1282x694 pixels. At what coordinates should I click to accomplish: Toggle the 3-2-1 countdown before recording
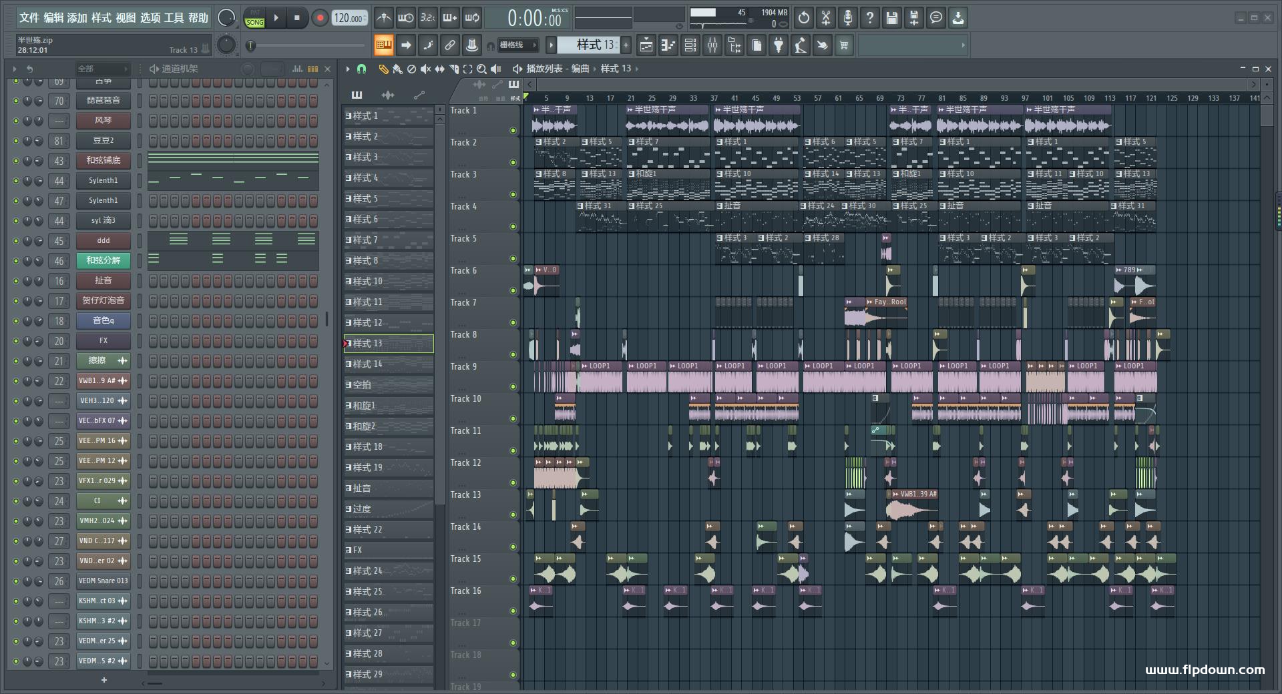pos(427,18)
